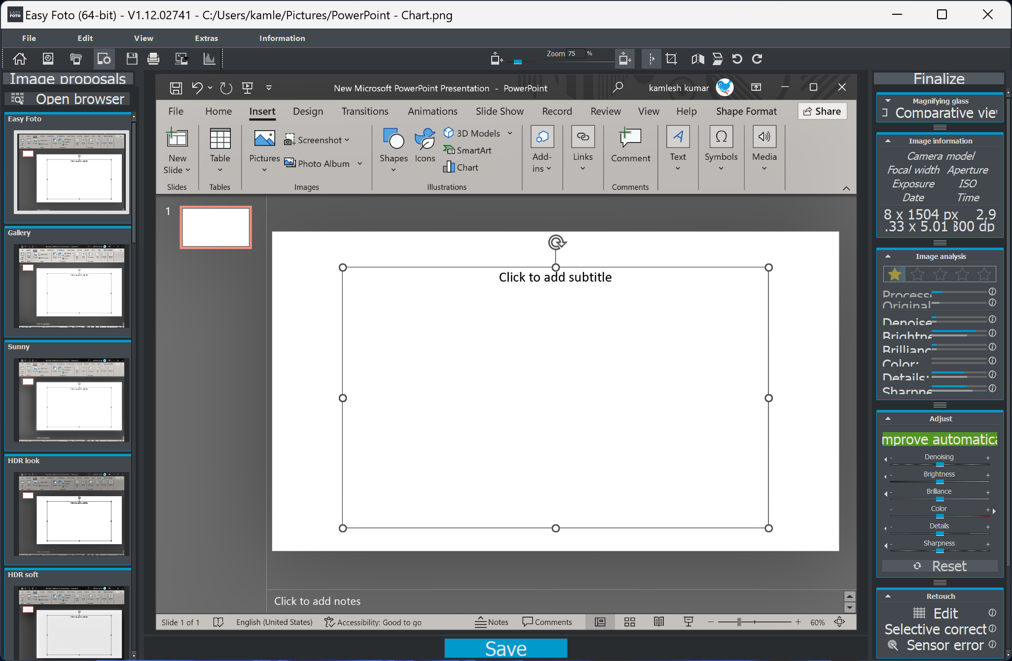Toggle the Comparative view checkbox

tap(885, 113)
